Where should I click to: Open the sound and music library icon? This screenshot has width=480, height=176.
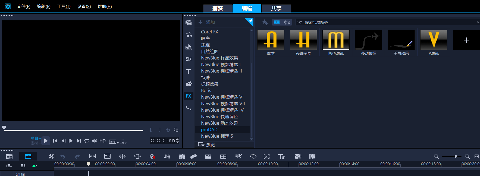pyautogui.click(x=189, y=35)
